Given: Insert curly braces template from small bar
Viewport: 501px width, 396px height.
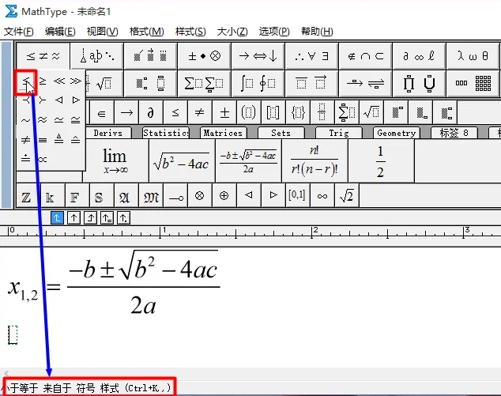Looking at the screenshot, I should [298, 112].
